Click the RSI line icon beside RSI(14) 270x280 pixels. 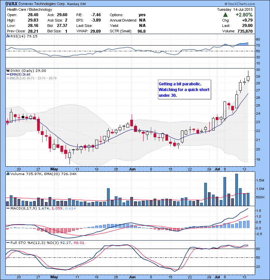pos(8,36)
